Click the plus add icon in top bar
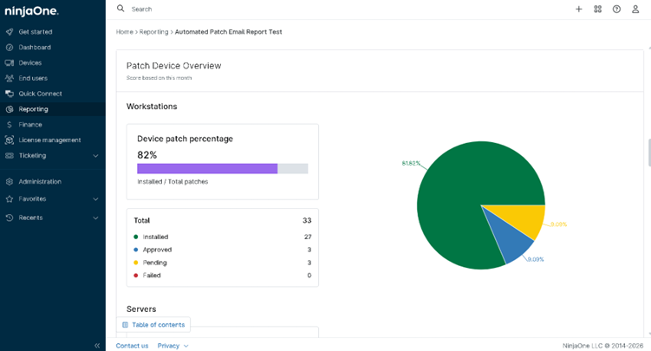 pyautogui.click(x=579, y=10)
